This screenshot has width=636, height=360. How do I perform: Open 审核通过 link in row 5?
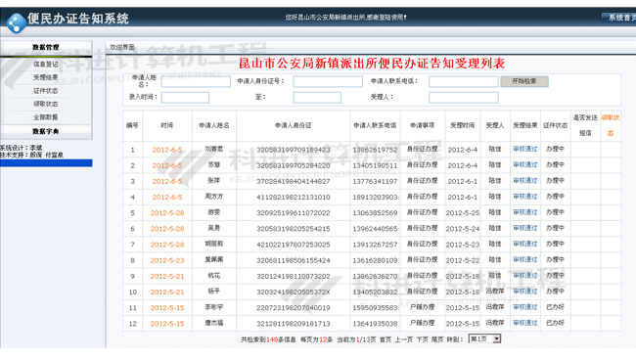(x=524, y=212)
